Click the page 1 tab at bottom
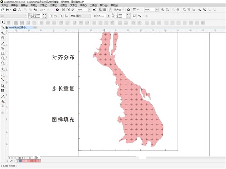226x169 pixels. (36, 158)
